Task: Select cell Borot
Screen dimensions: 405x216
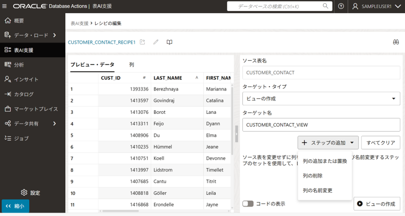Action: pos(177,112)
